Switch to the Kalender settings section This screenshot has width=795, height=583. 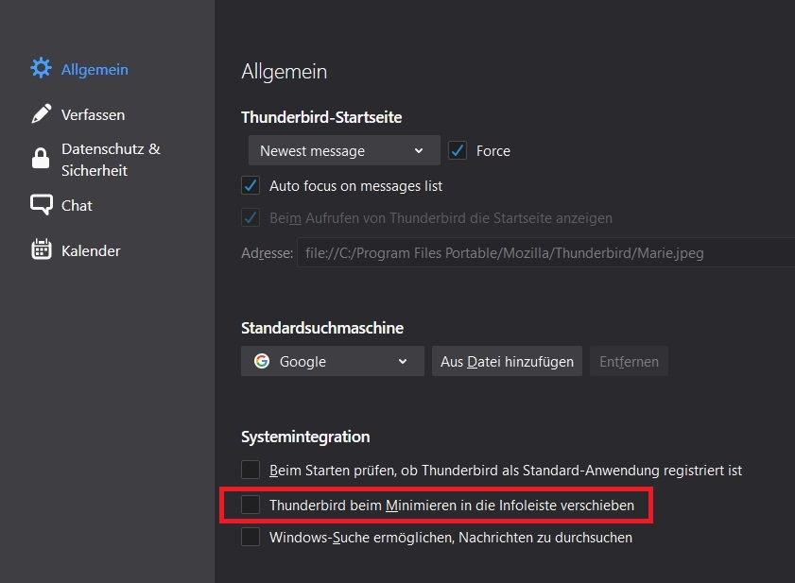pyautogui.click(x=91, y=250)
